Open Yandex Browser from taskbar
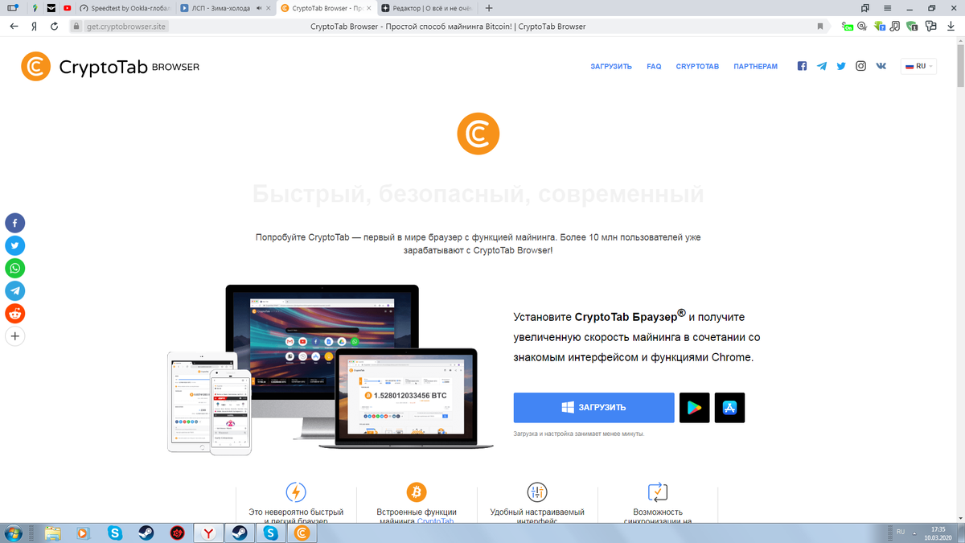This screenshot has width=965, height=543. 208,533
